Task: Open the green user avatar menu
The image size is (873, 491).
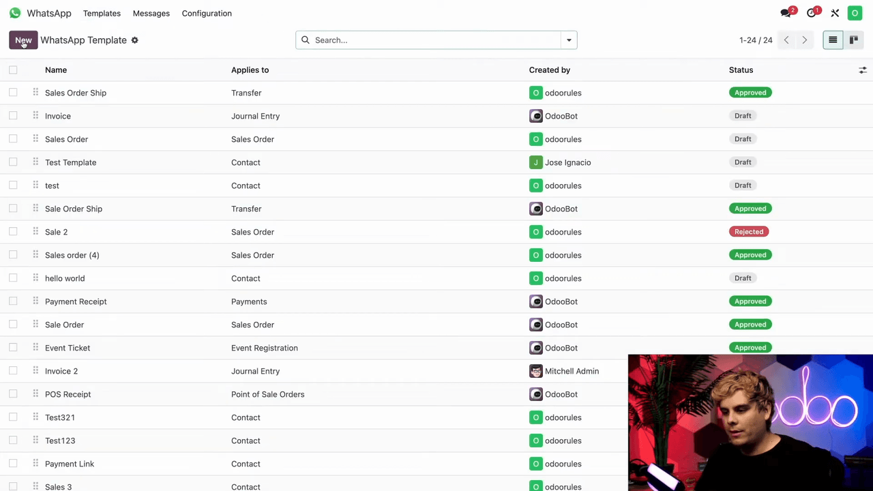Action: [855, 13]
